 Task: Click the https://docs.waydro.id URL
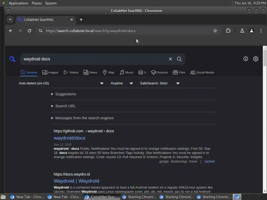tap(72, 174)
